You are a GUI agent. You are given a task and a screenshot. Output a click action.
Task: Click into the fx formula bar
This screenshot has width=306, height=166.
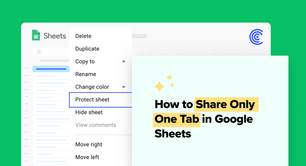point(51,52)
